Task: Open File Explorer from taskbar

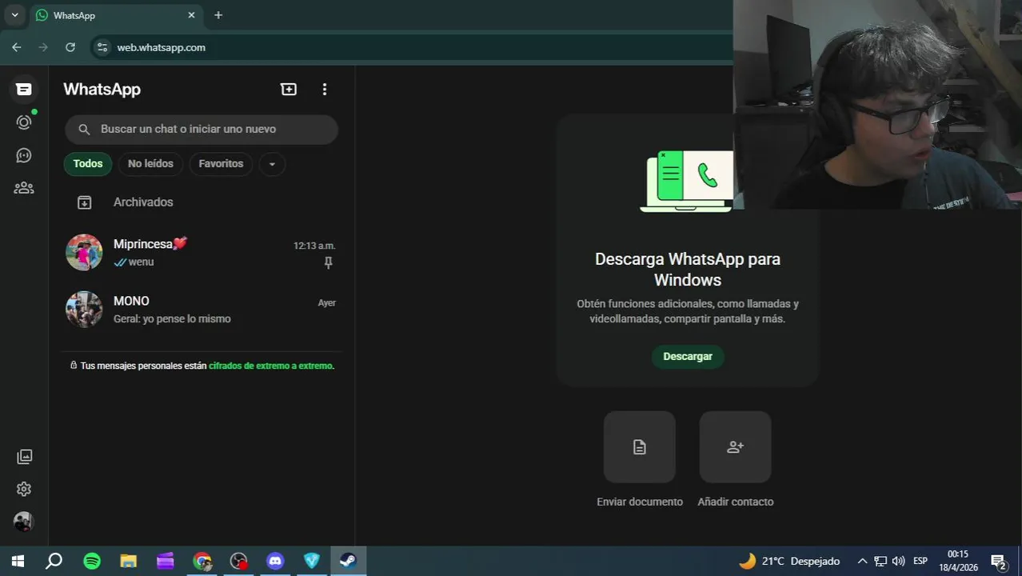Action: click(x=129, y=562)
